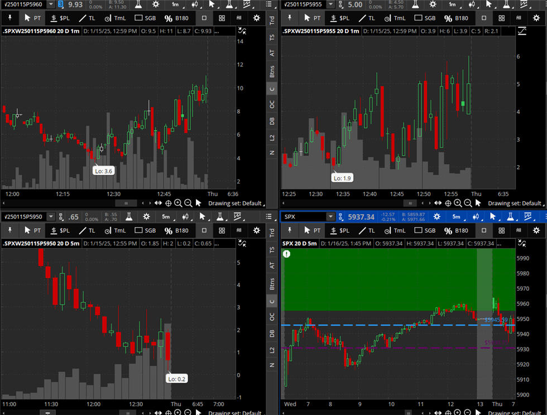547x415 pixels.
Task: Select $PL price level tool in P5960 chart
Action: pyautogui.click(x=60, y=18)
